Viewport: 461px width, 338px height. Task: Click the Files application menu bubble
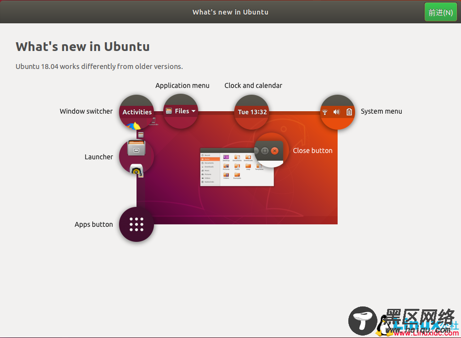point(181,111)
